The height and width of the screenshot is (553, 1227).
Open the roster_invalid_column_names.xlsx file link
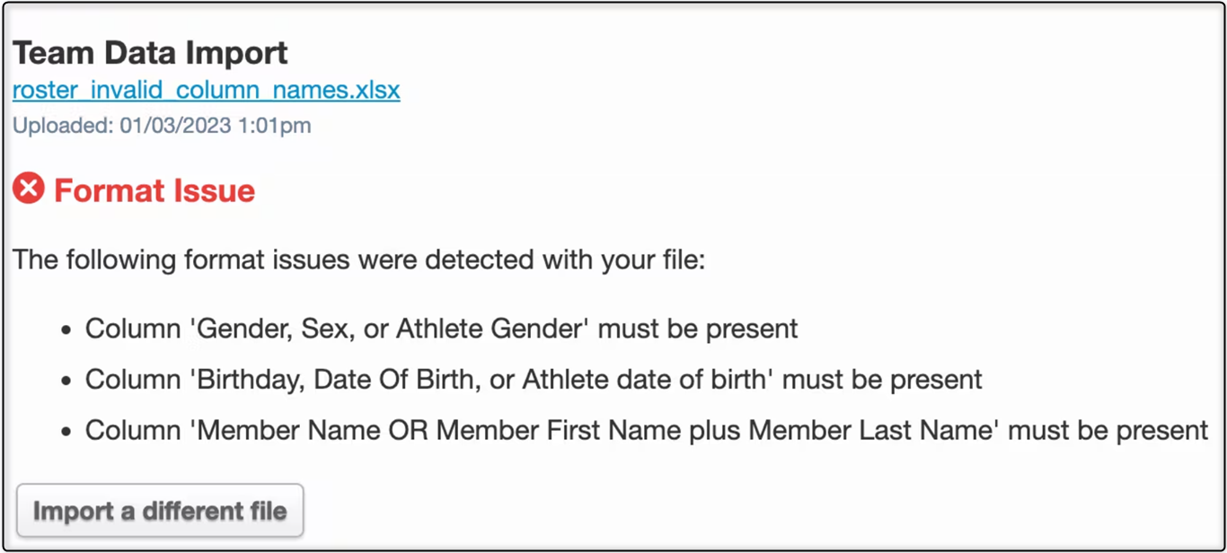(207, 90)
